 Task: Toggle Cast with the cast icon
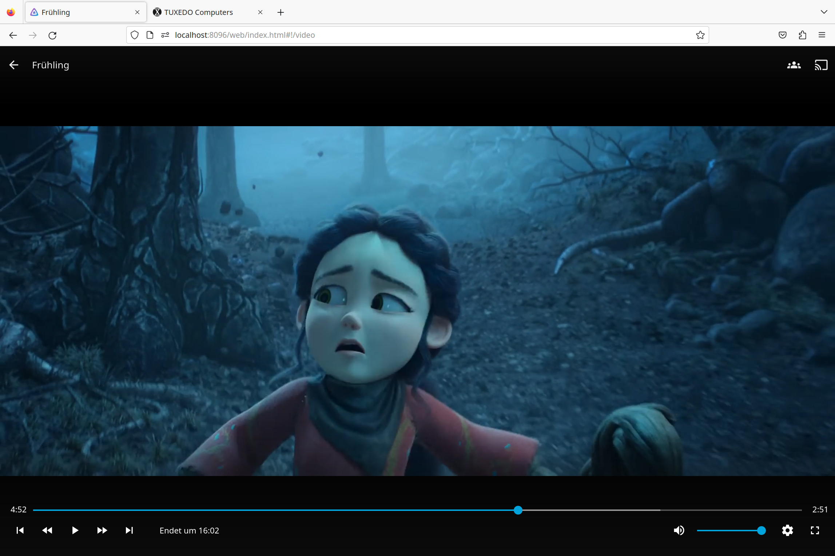pos(820,64)
